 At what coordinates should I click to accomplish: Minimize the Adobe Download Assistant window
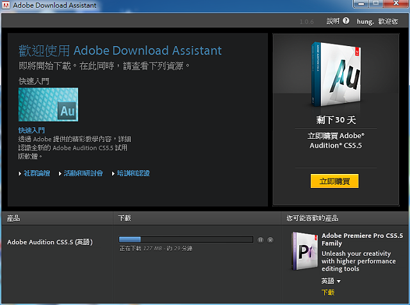(361, 4)
